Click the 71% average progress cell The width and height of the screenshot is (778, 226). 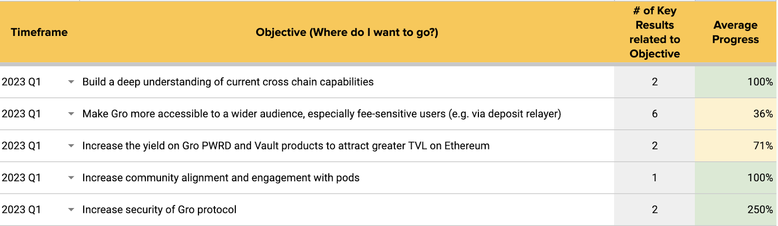pyautogui.click(x=735, y=146)
